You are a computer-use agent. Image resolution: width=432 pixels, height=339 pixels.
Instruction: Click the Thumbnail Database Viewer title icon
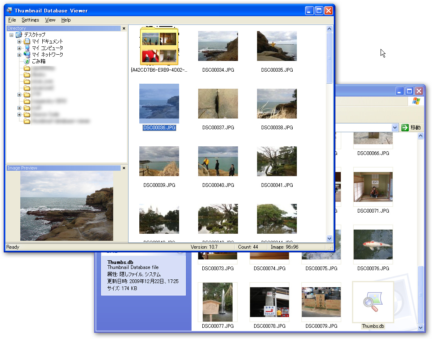[x=10, y=10]
